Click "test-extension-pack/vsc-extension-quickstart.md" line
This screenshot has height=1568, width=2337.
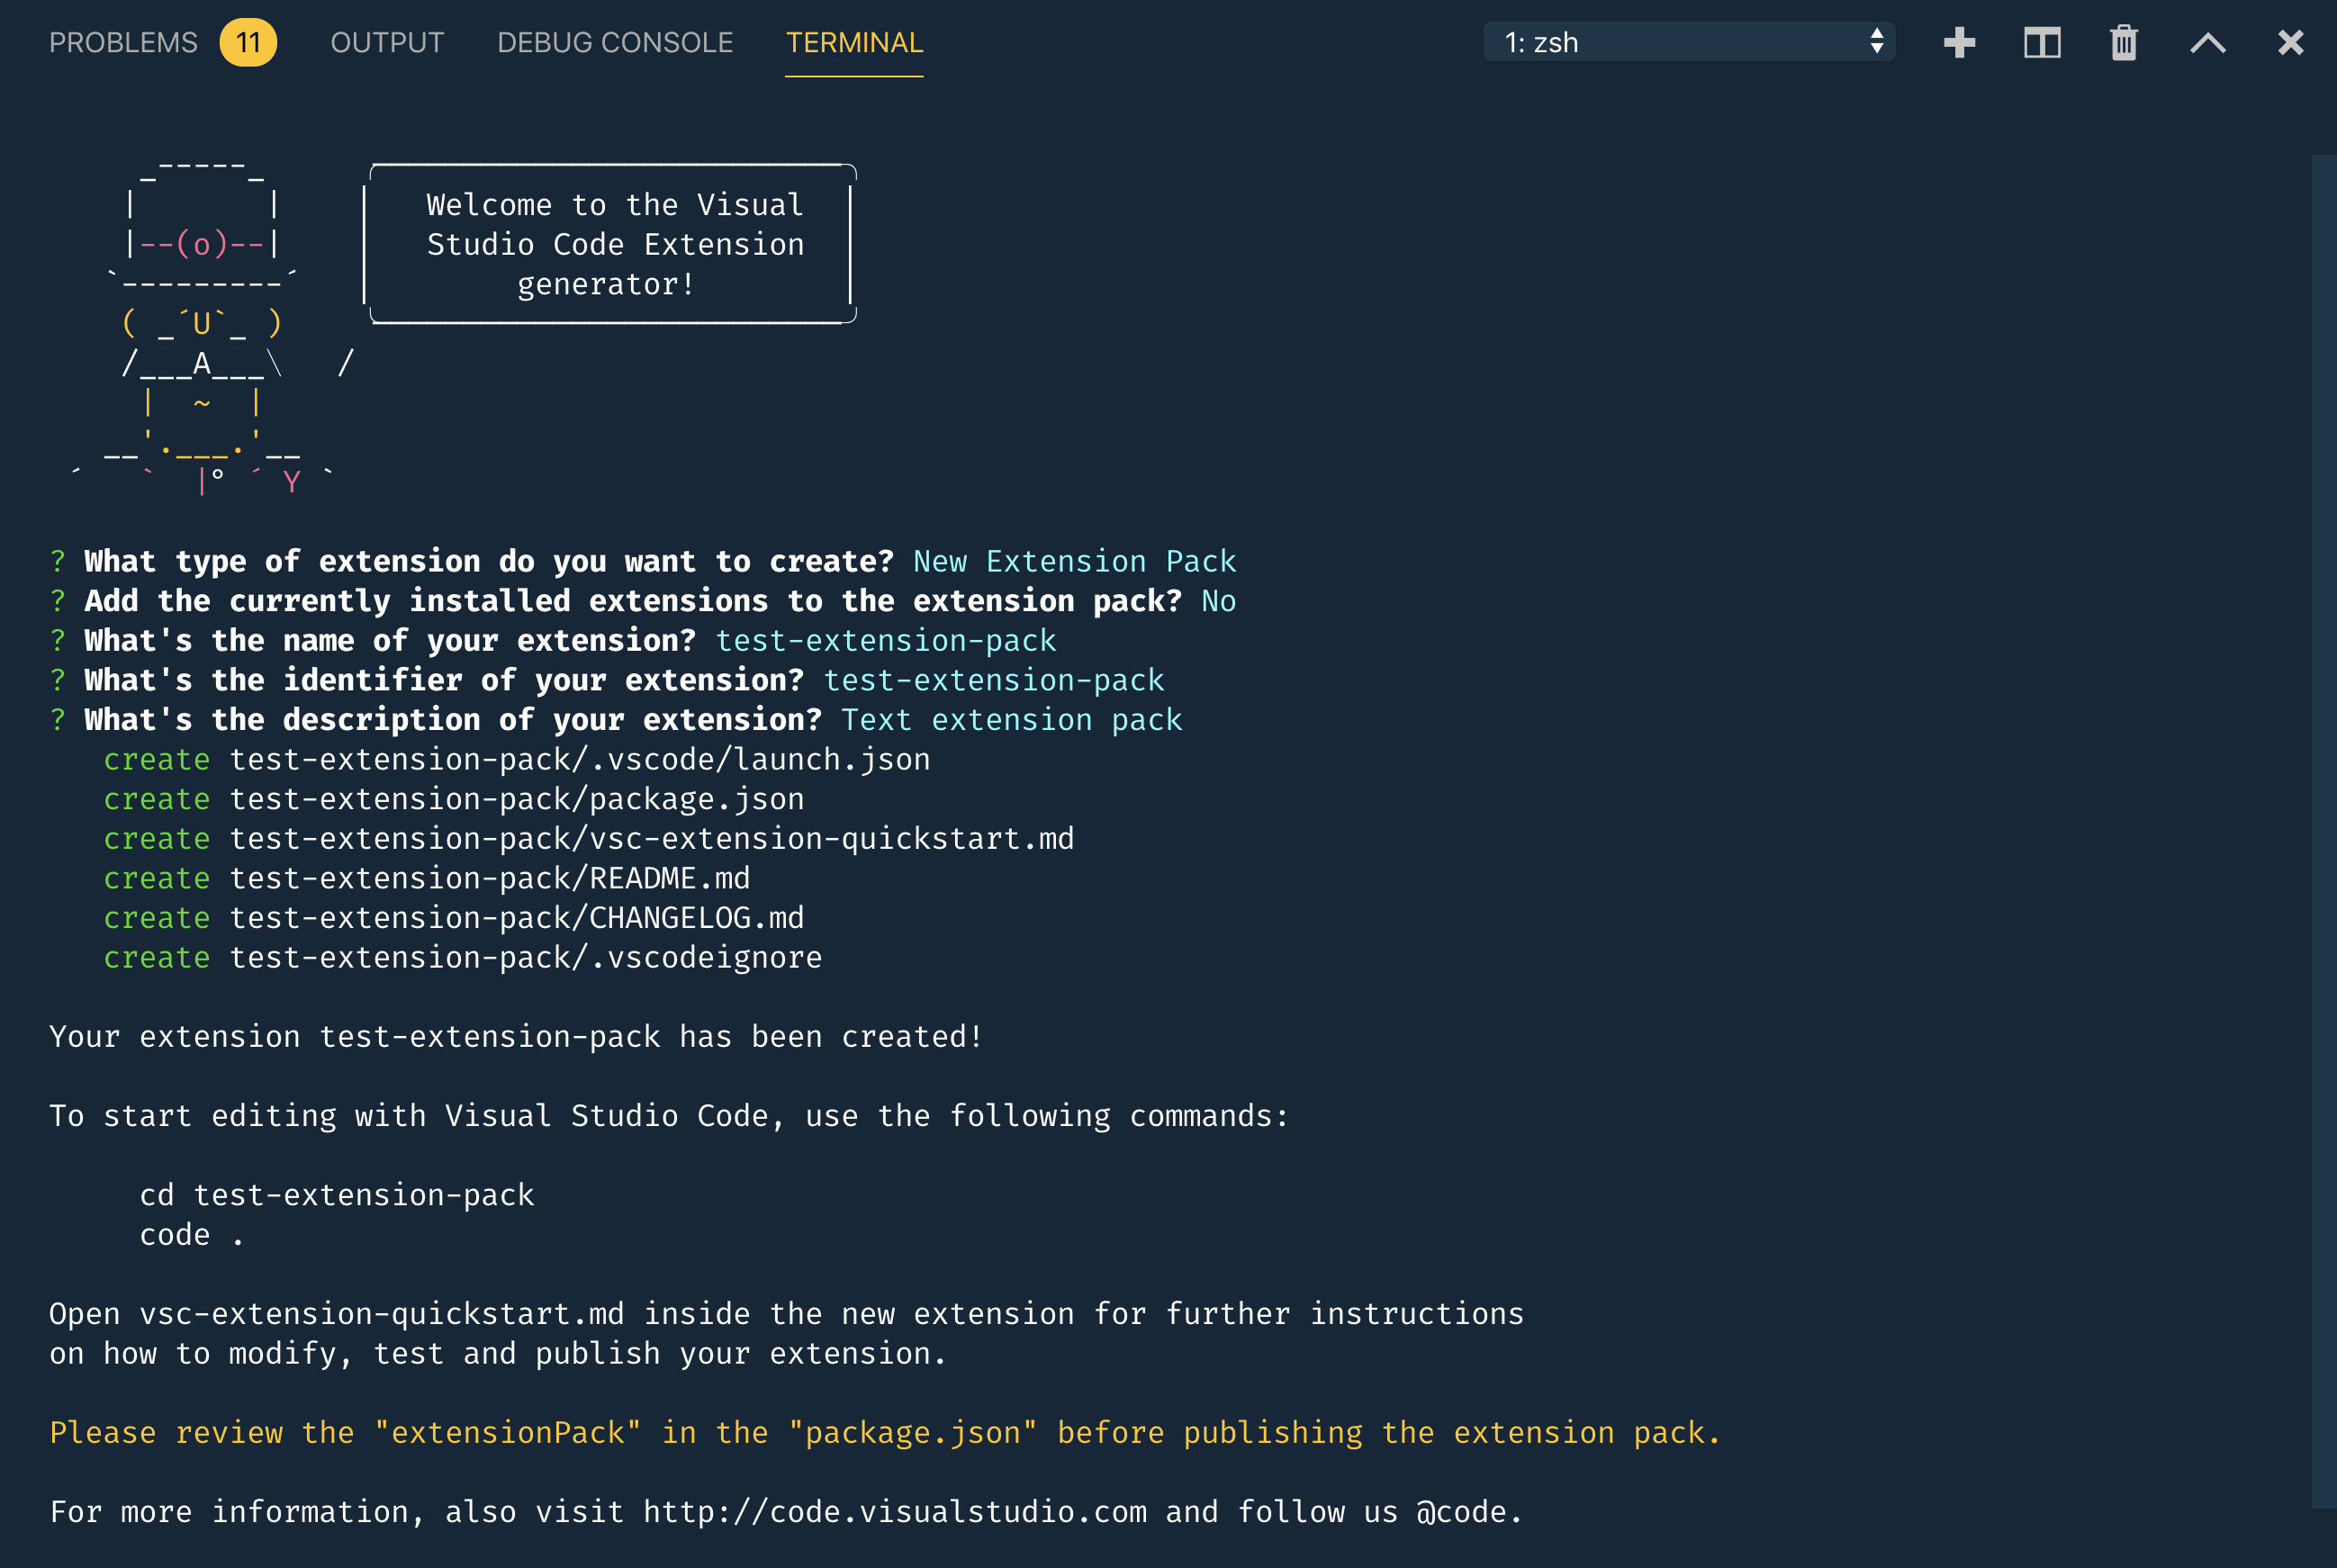click(652, 838)
